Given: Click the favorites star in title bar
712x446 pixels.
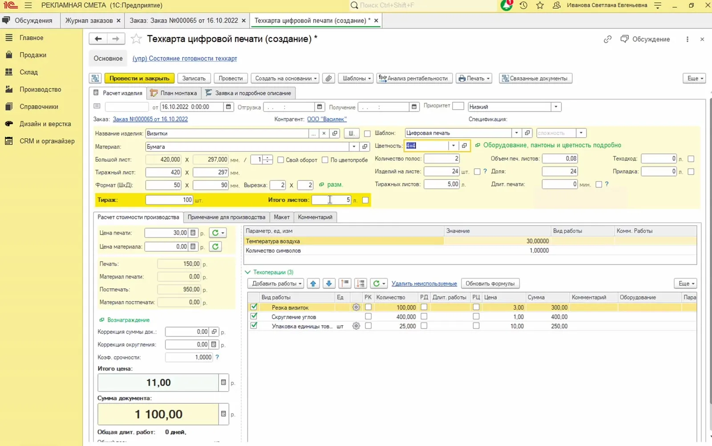Looking at the screenshot, I should [x=540, y=5].
